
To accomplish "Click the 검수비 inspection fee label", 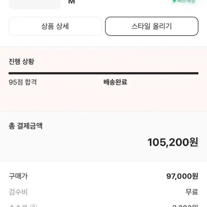I will pos(18,192).
